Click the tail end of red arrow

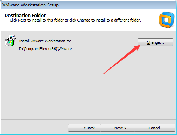point(105,73)
